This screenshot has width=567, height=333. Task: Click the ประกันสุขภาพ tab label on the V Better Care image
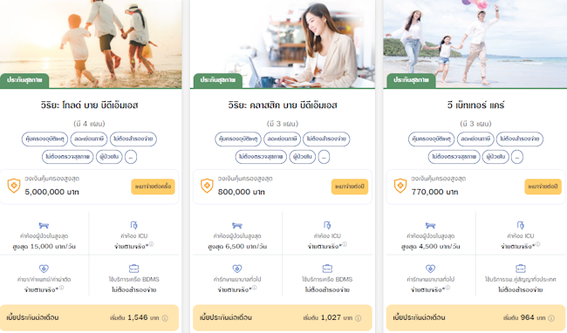coord(411,80)
